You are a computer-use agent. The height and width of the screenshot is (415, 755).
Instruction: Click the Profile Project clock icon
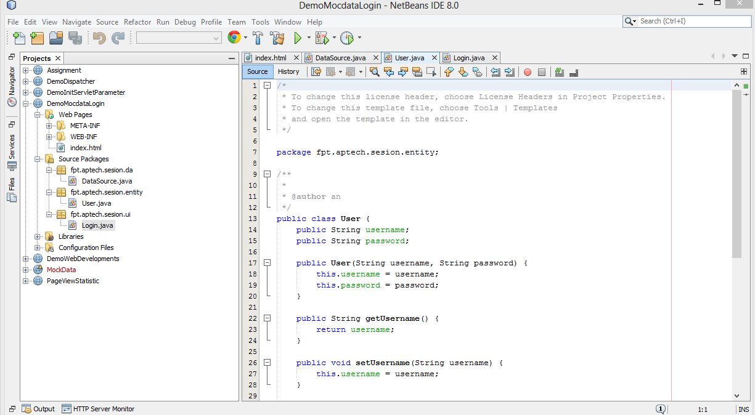[x=347, y=38]
